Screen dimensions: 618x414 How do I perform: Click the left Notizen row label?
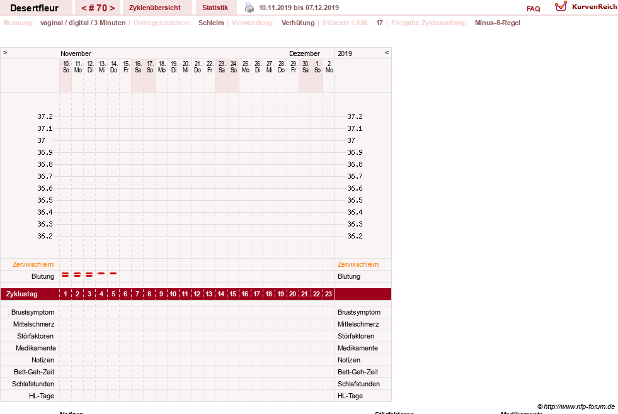click(x=43, y=360)
